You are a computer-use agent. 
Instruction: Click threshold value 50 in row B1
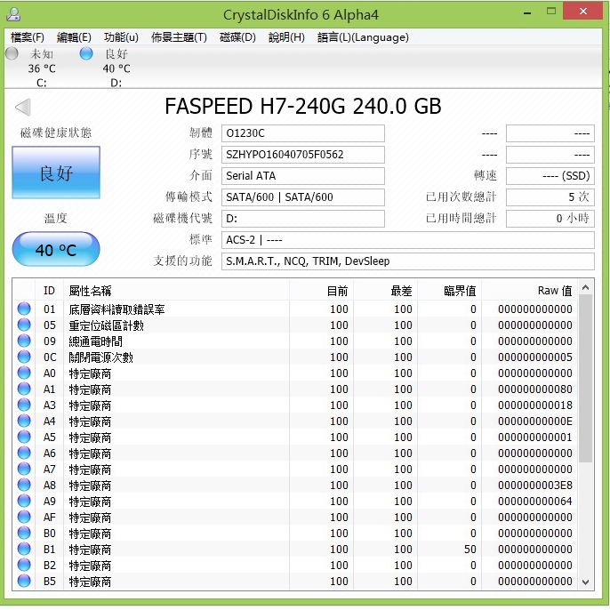tap(470, 549)
